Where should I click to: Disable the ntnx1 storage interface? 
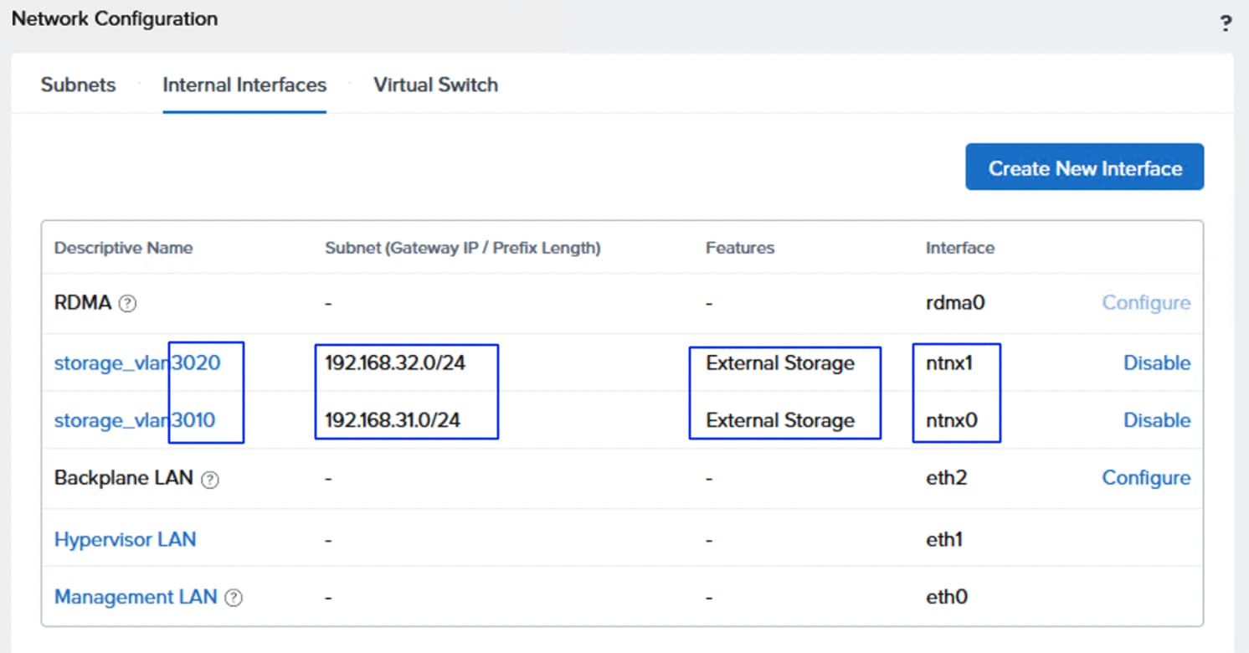pyautogui.click(x=1156, y=363)
